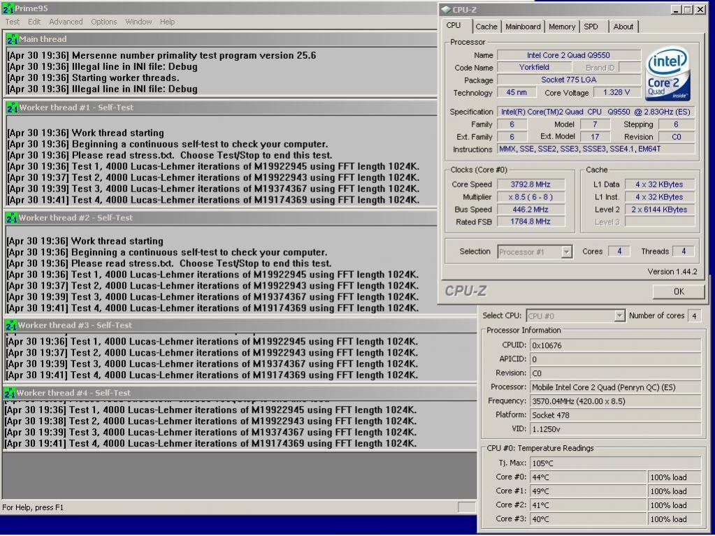Click the Intel Core 2 Quad logo
The image size is (715, 536).
click(667, 75)
